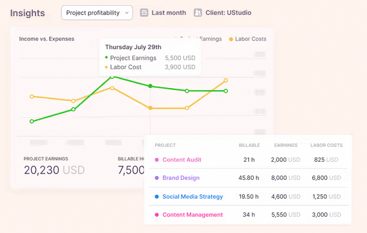The image size is (367, 233).
Task: Click the last green earnings data point
Action: point(225,91)
